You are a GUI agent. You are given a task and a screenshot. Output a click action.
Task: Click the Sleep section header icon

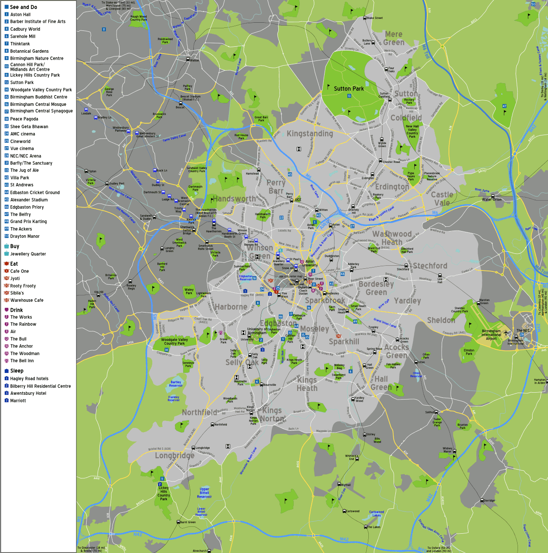pos(6,371)
